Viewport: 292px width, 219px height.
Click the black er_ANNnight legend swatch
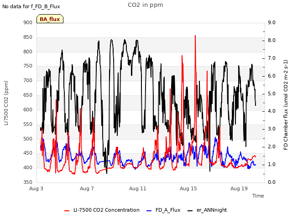coord(190,211)
